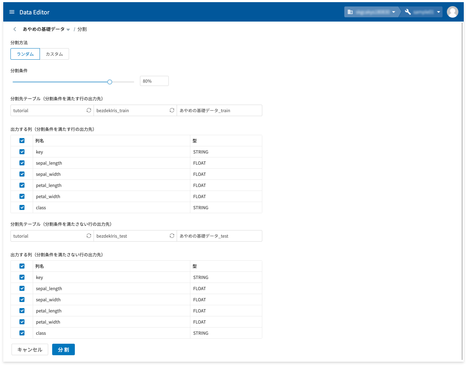Edit the あやめの基礎データ_train name field
Viewport: 467px width, 366px height.
point(219,110)
